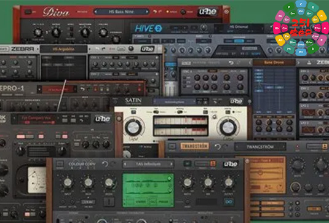Click undo arrow in left Zebra toolbar
329x223 pixels.
tap(97, 49)
